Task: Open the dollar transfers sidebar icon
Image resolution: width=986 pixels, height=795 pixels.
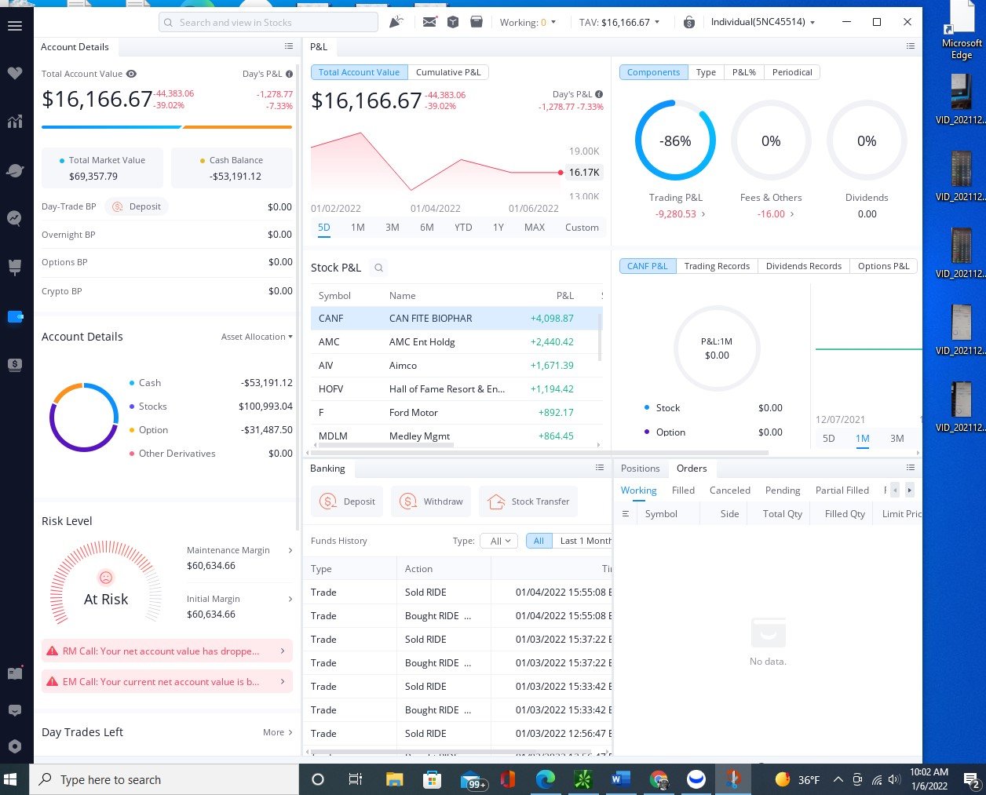Action: click(x=14, y=365)
